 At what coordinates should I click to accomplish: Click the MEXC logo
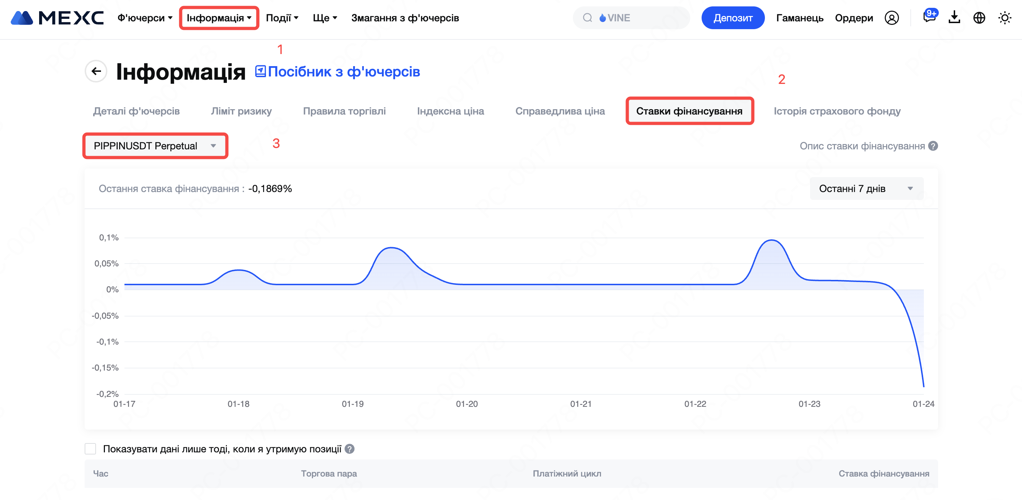[x=57, y=18]
